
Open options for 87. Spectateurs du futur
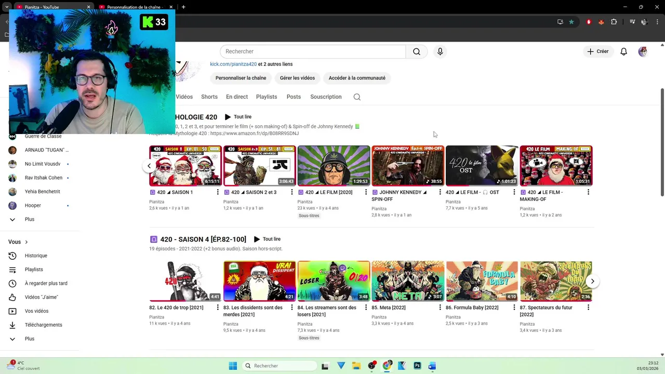click(588, 308)
